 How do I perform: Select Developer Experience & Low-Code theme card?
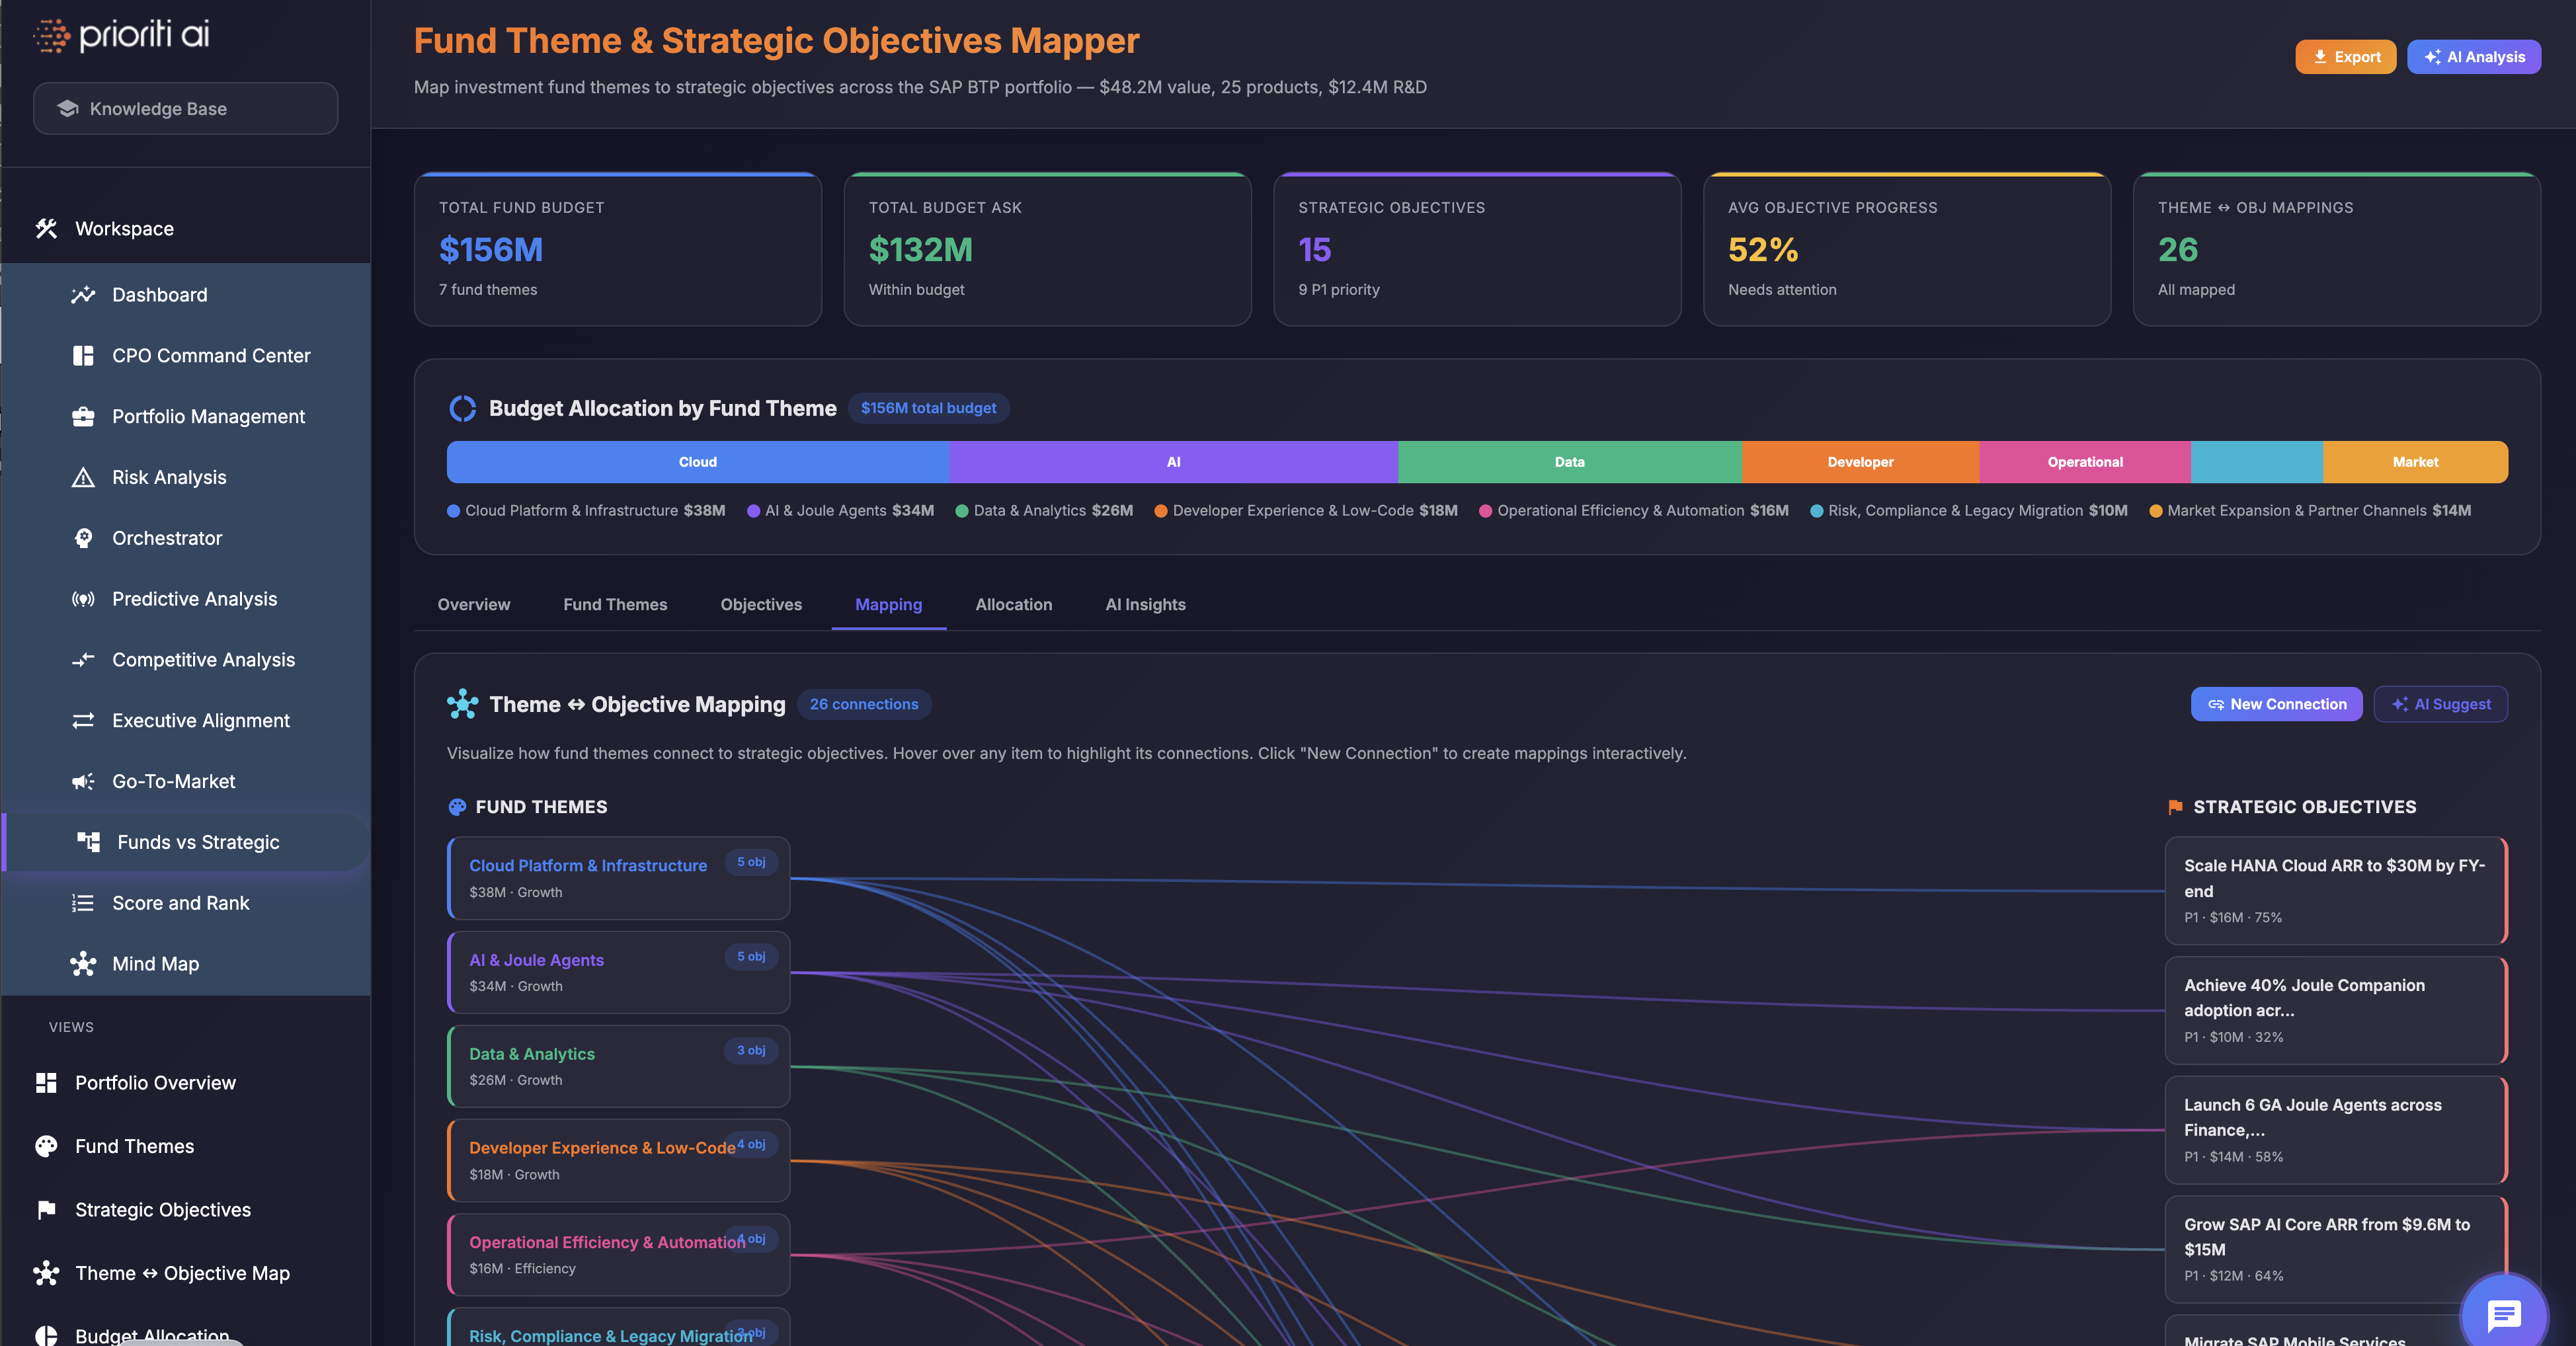618,1160
